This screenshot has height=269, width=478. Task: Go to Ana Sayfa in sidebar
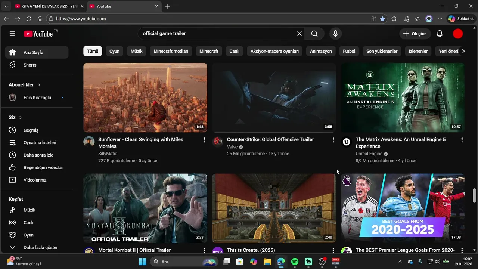(37, 52)
